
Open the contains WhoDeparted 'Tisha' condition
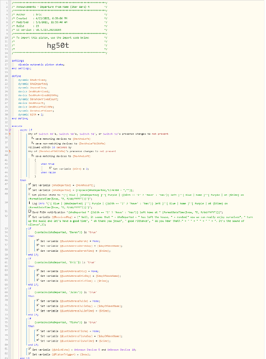point(66,322)
